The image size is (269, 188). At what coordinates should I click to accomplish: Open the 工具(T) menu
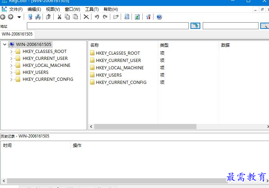tap(92, 9)
